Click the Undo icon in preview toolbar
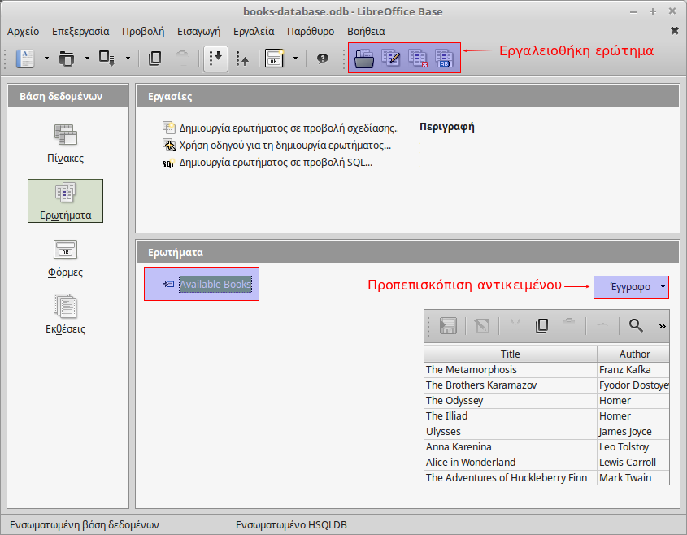The width and height of the screenshot is (687, 535). [602, 324]
